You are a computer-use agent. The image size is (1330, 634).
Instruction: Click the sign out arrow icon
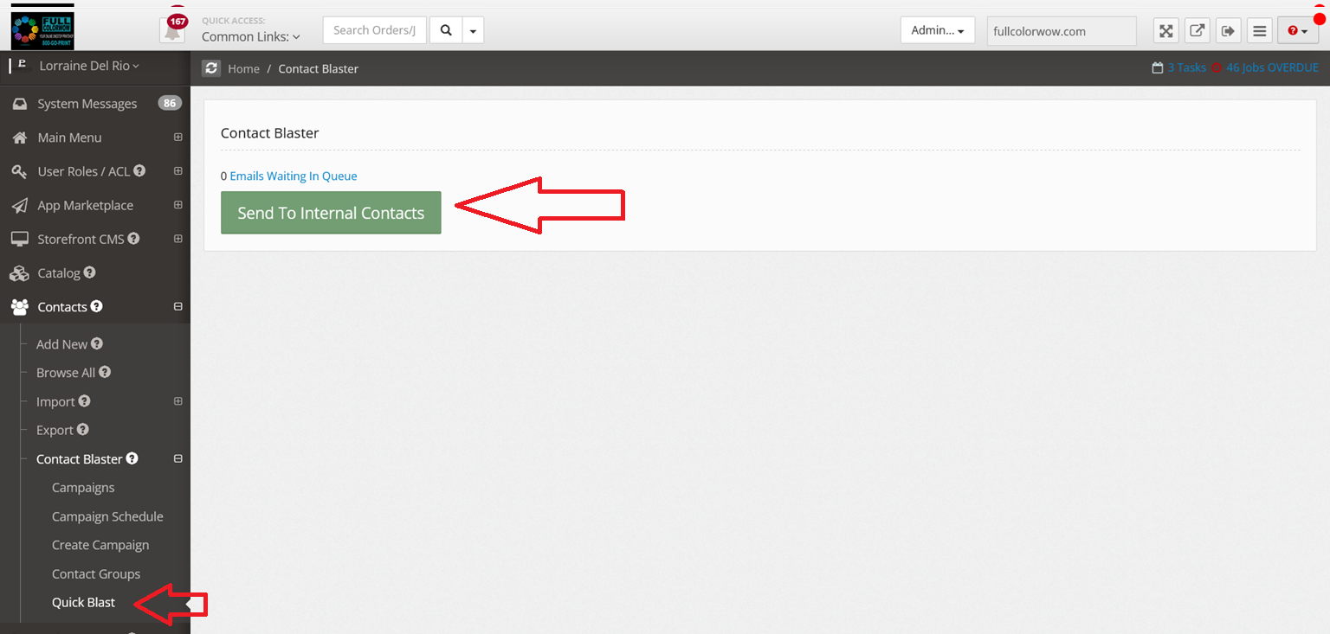point(1228,31)
